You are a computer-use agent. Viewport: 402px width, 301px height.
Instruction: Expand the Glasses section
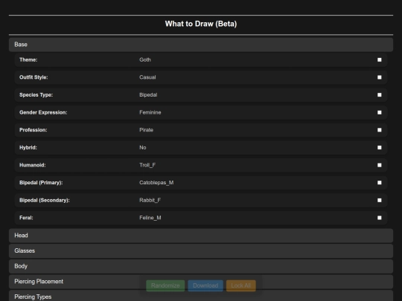pos(201,251)
